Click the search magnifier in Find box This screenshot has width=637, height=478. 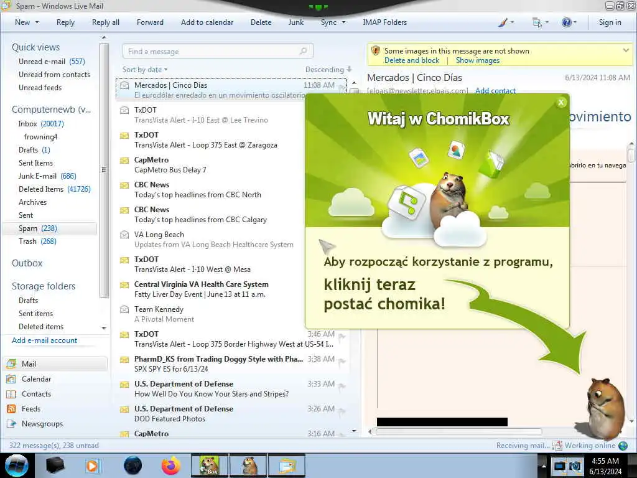click(304, 51)
